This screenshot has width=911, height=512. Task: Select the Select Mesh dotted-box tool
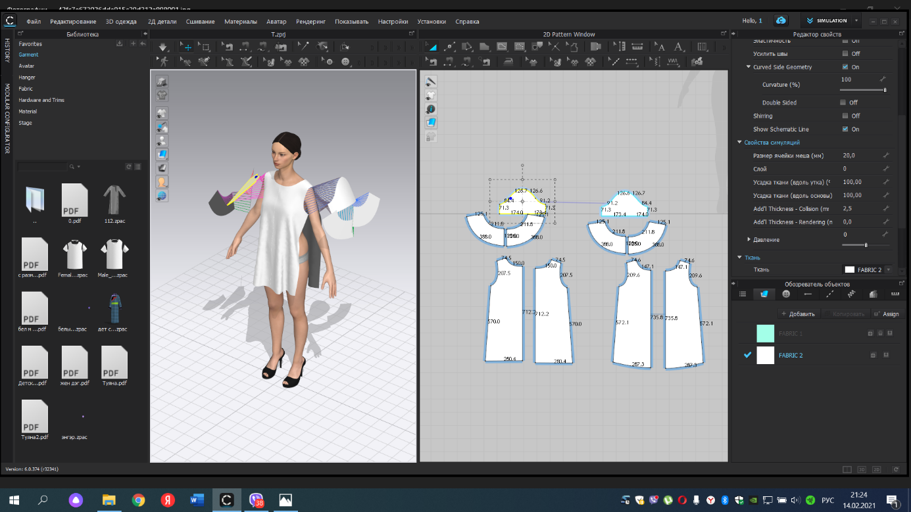point(205,47)
